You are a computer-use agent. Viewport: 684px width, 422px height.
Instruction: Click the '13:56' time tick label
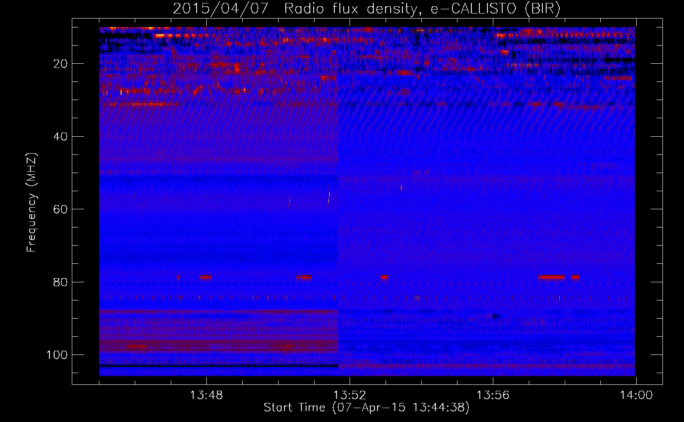[493, 395]
